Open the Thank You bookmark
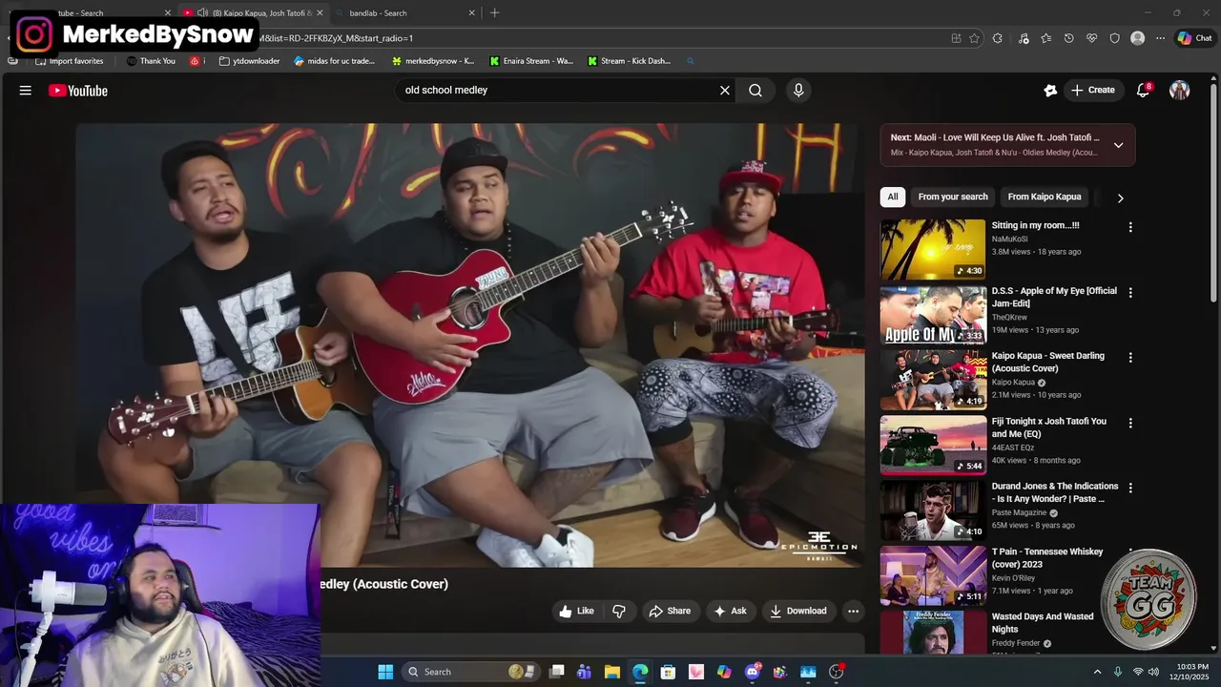1221x687 pixels. (x=151, y=61)
